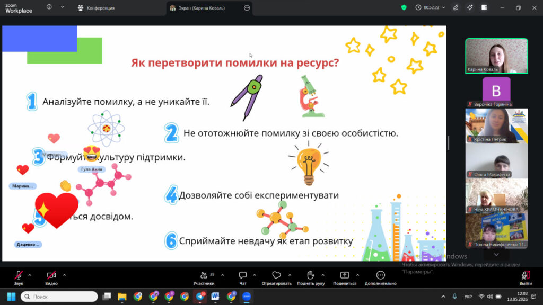
Task: Click the green encryption shield icon
Action: point(404,7)
